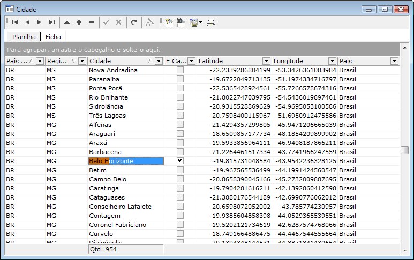Click the edit record triangle icon
Viewport: 414px width, 260px height.
click(x=67, y=22)
